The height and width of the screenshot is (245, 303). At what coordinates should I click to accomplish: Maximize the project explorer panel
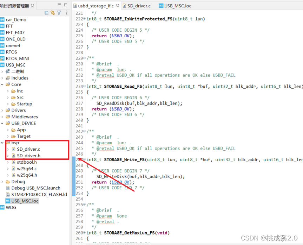coord(66,5)
